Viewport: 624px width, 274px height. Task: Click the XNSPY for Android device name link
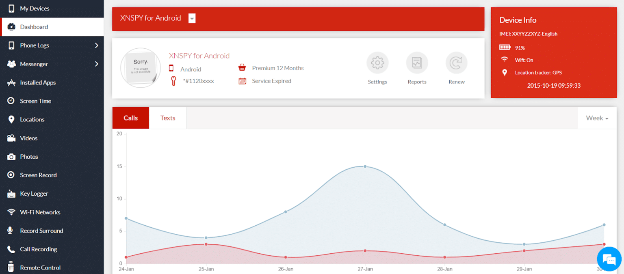[199, 56]
